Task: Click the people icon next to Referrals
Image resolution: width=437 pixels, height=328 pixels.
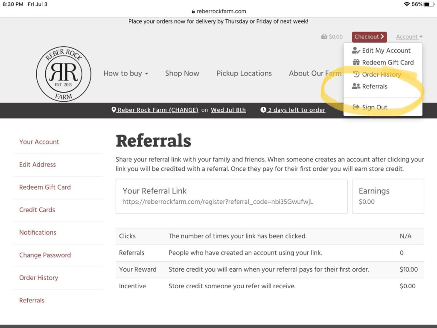Action: point(356,86)
